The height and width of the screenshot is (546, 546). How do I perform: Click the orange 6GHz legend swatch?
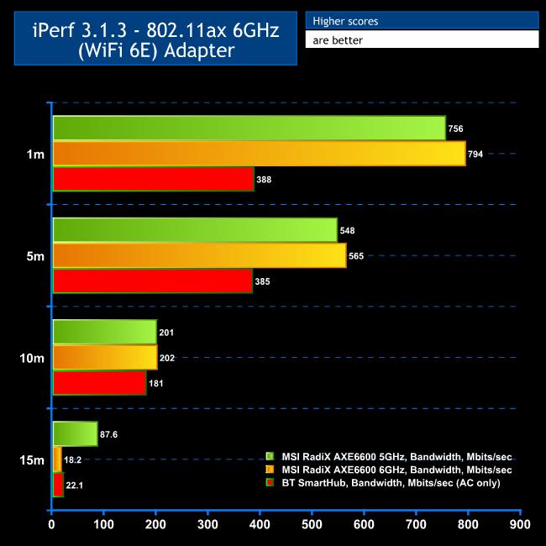(x=270, y=470)
